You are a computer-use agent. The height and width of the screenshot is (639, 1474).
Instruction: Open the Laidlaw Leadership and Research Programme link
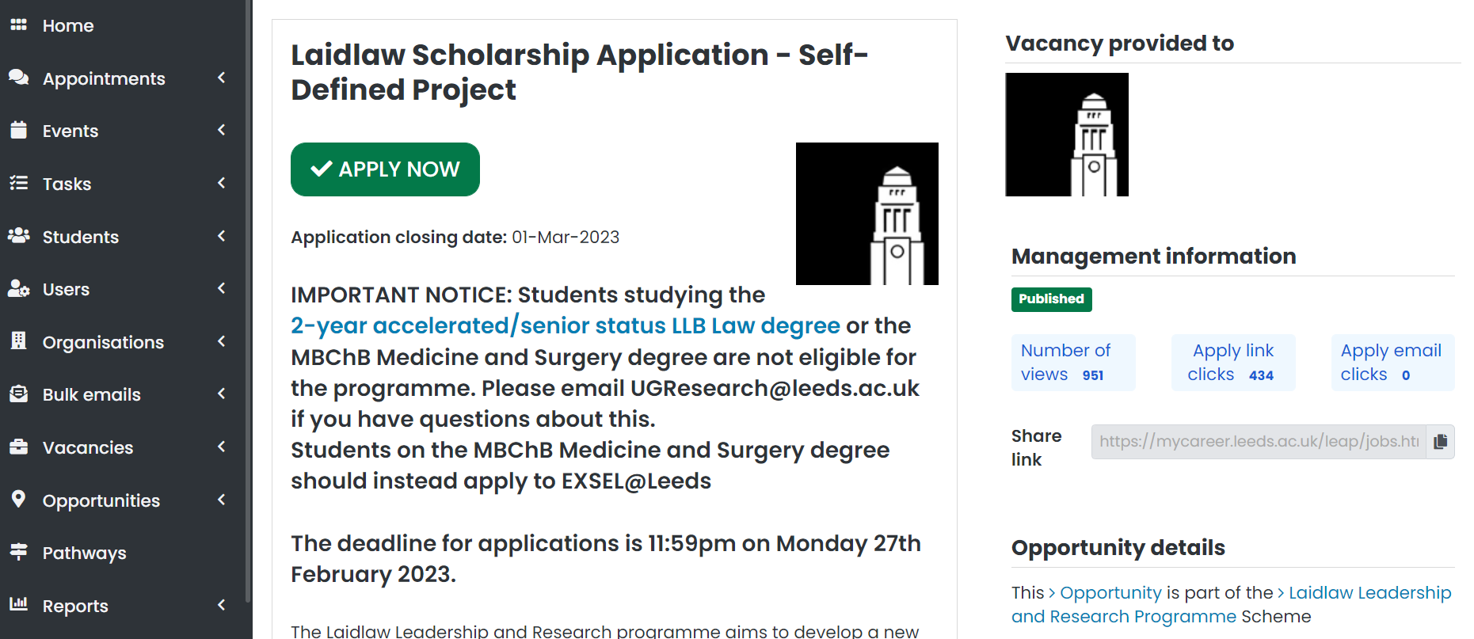[x=1232, y=604]
